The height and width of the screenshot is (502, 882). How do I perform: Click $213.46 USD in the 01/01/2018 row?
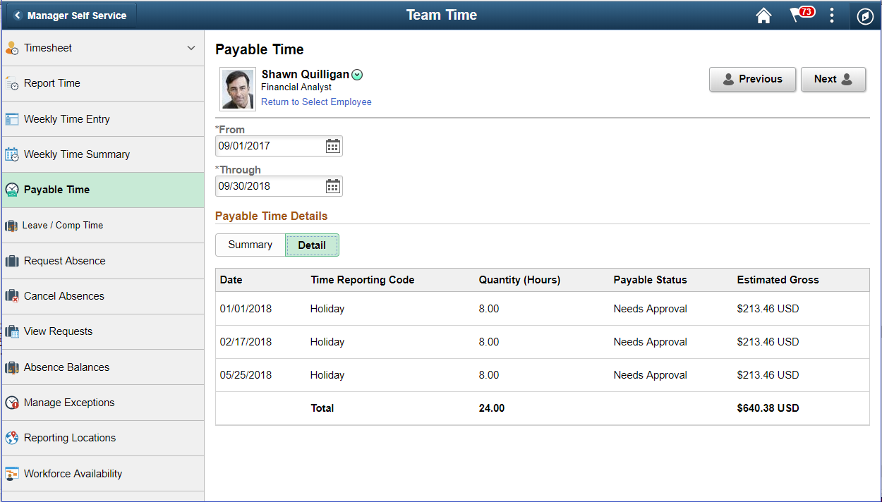(768, 309)
